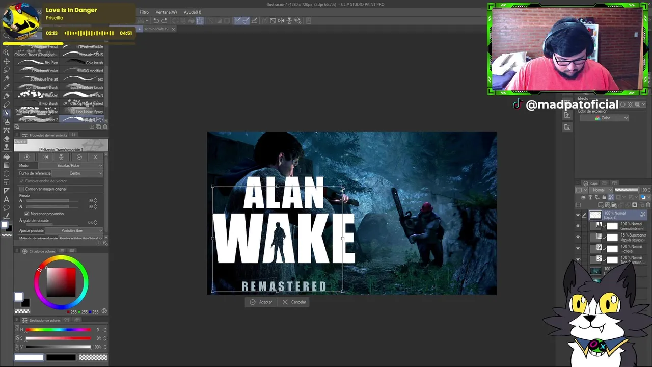The image size is (652, 367).
Task: Select the Lasso selection tool
Action: (6, 70)
